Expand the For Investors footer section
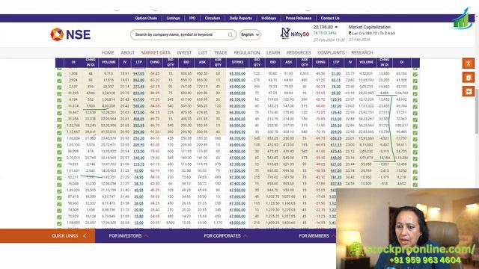 click(x=128, y=236)
